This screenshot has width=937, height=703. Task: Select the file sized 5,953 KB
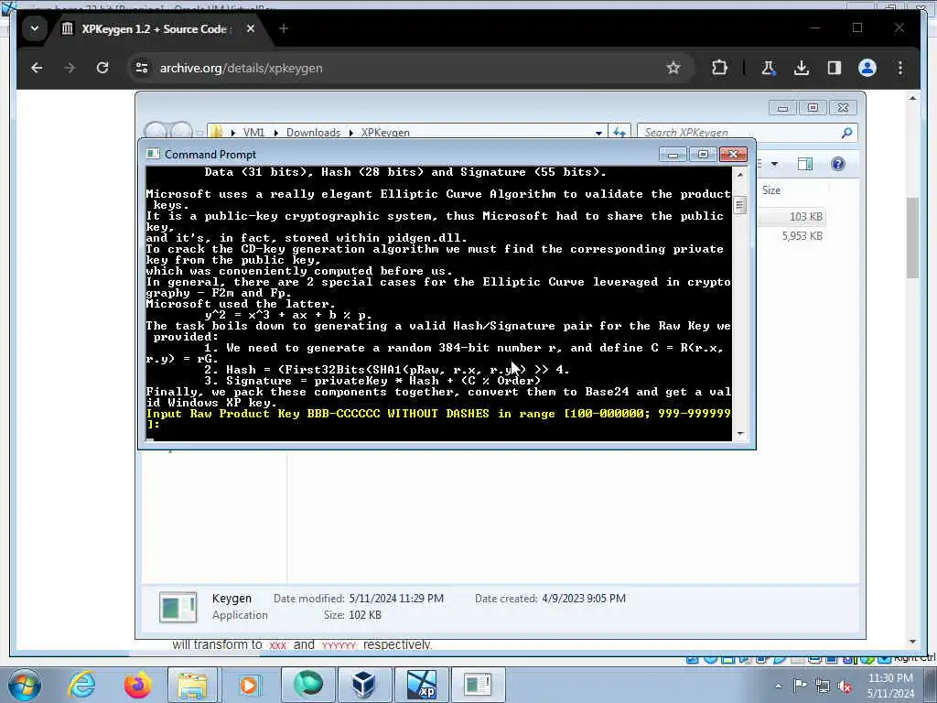[x=802, y=235]
